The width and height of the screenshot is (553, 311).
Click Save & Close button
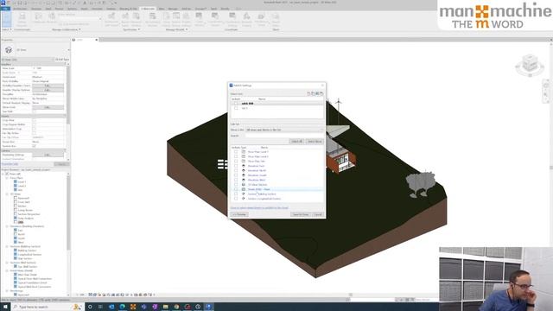click(301, 214)
